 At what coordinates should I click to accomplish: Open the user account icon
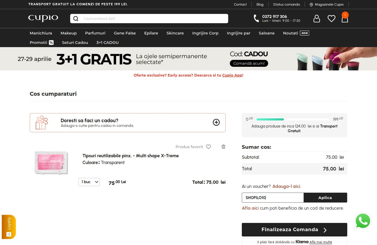click(317, 19)
